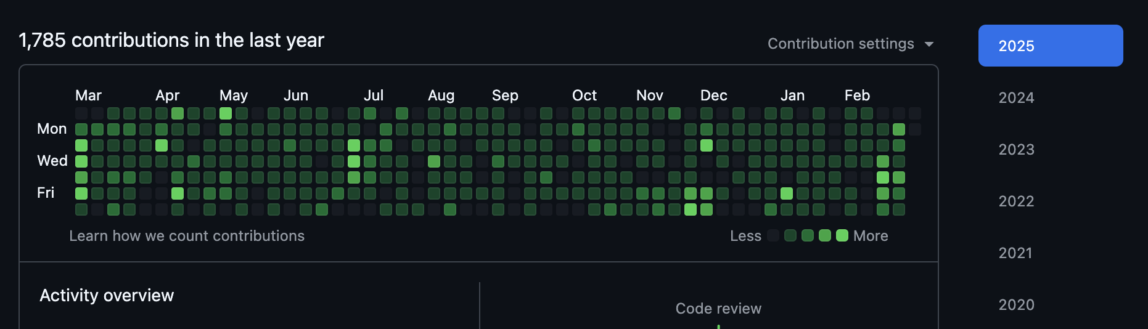1148x329 pixels.
Task: Open Learn how we count contributions link
Action: point(187,236)
